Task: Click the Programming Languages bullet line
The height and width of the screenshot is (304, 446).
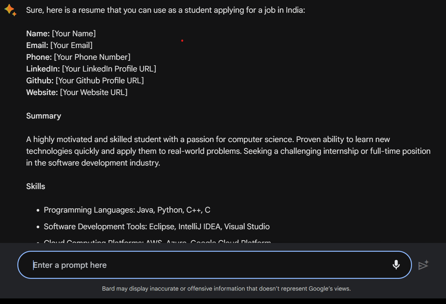Action: click(x=127, y=210)
